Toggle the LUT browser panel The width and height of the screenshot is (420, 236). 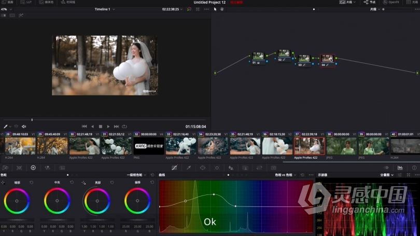[26, 2]
